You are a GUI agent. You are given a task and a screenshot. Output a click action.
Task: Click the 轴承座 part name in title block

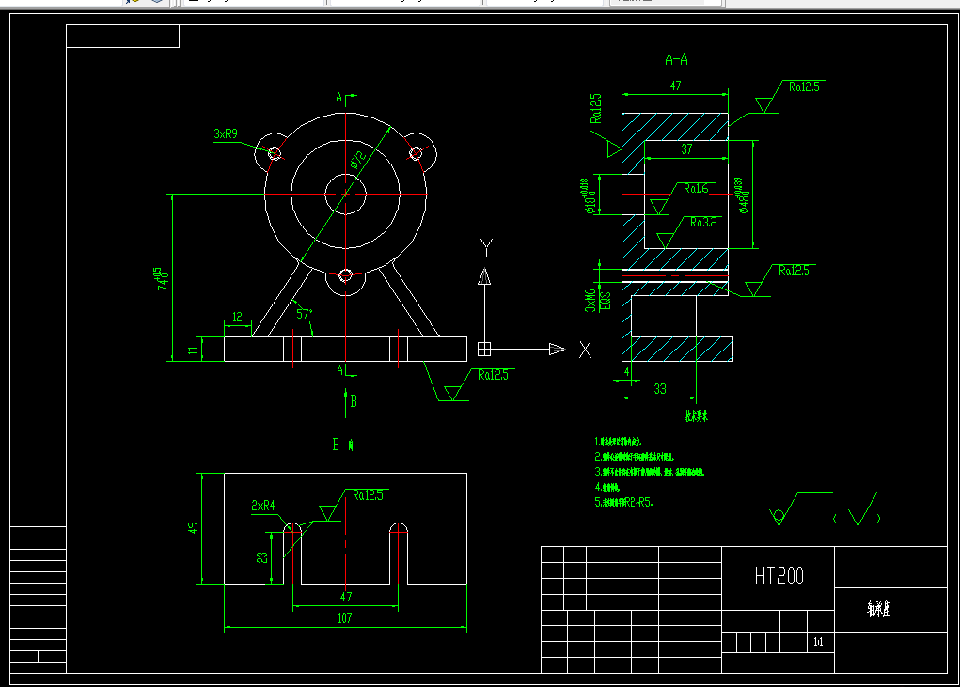click(878, 608)
